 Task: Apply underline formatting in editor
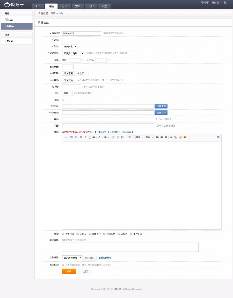(x=90, y=137)
